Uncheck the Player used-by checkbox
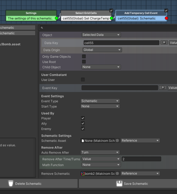Screen dimensions: 177x194 click(x=83, y=118)
